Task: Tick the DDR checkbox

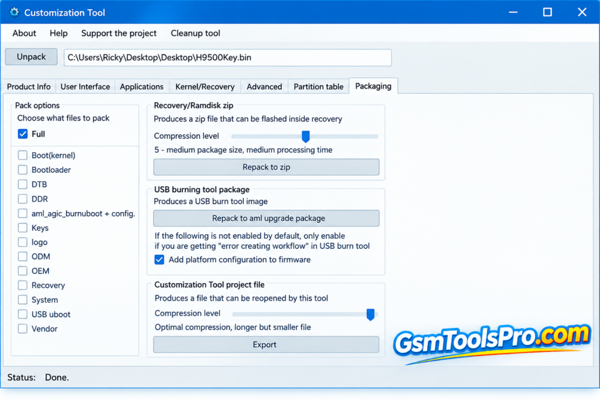Action: coord(23,199)
